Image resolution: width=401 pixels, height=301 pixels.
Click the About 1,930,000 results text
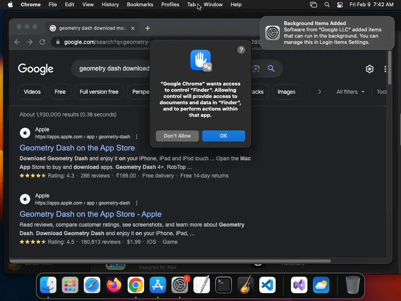[68, 115]
